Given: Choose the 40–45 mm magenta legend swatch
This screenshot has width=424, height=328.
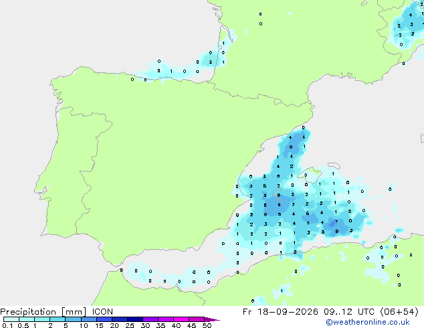Looking at the screenshot, I should [181, 319].
